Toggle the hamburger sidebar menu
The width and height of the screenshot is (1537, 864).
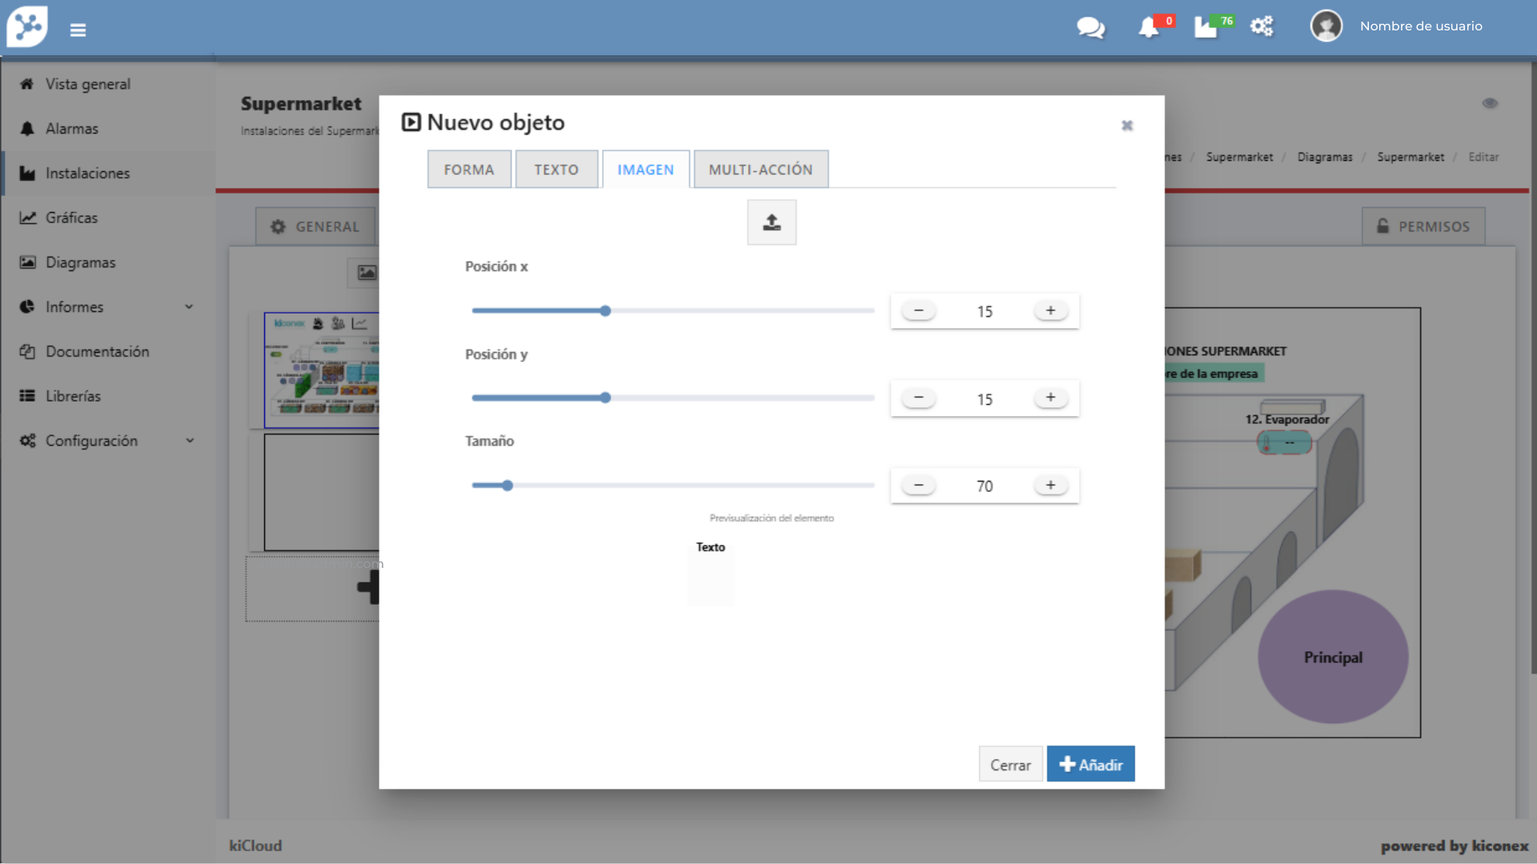coord(78,30)
